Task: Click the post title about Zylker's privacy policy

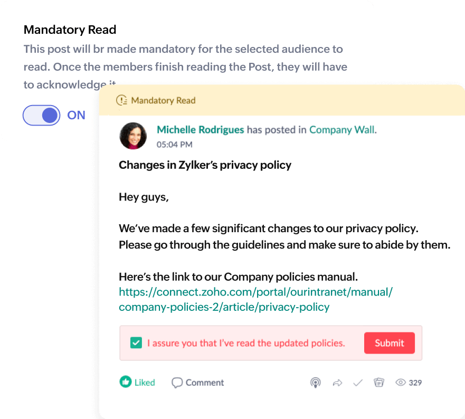Action: (205, 165)
